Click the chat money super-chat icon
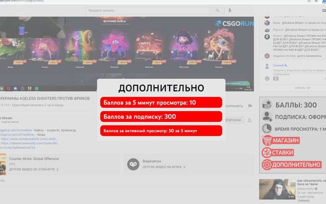326x204 pixels. click(x=276, y=79)
